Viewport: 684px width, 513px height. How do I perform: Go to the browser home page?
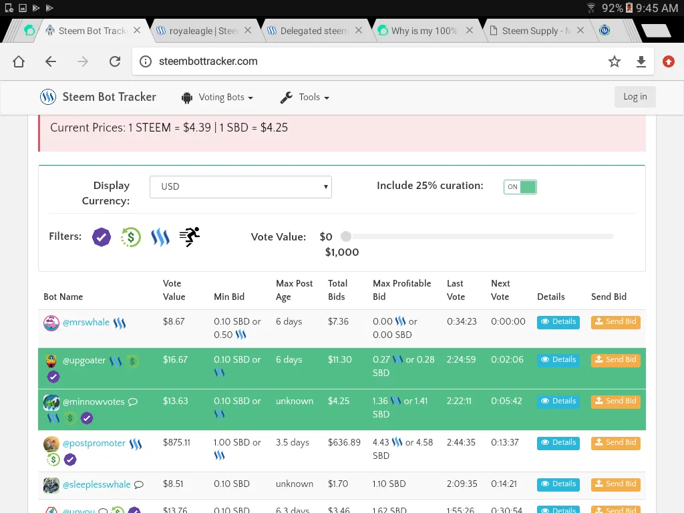point(19,61)
